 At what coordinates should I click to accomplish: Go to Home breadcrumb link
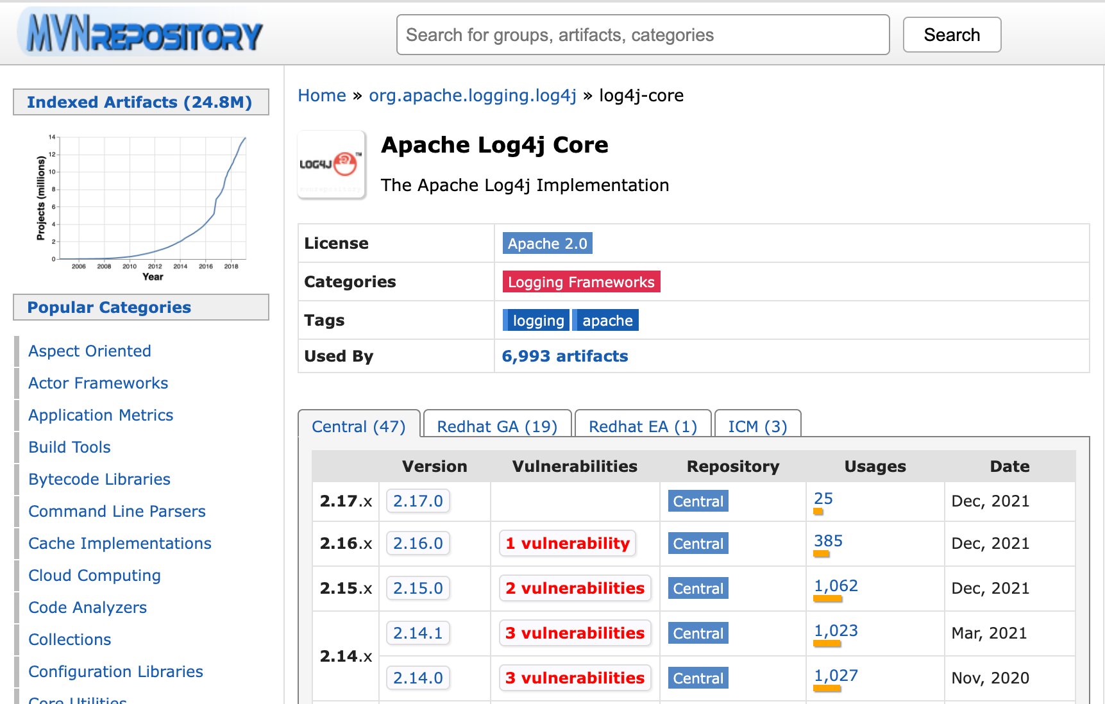click(322, 96)
